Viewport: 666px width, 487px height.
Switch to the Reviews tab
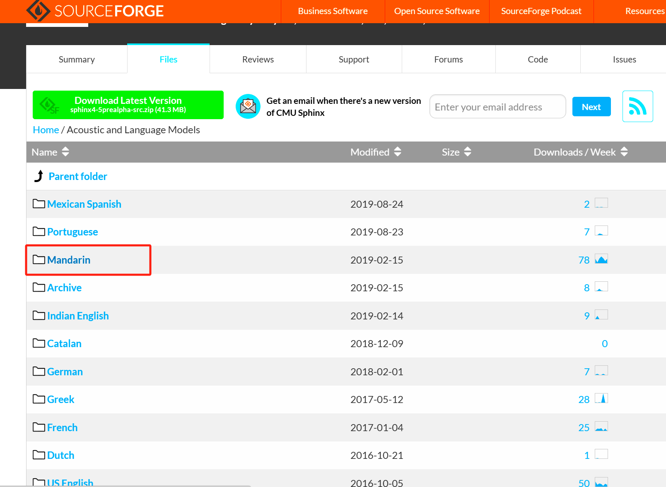[x=258, y=59]
